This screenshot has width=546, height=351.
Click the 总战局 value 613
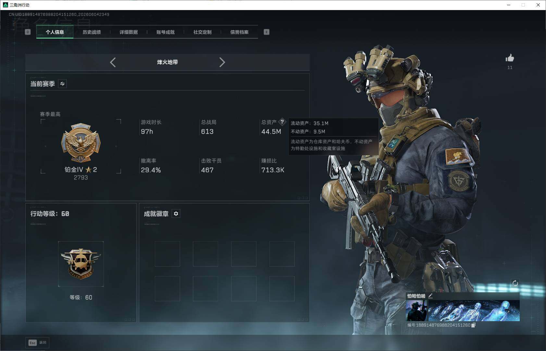207,132
